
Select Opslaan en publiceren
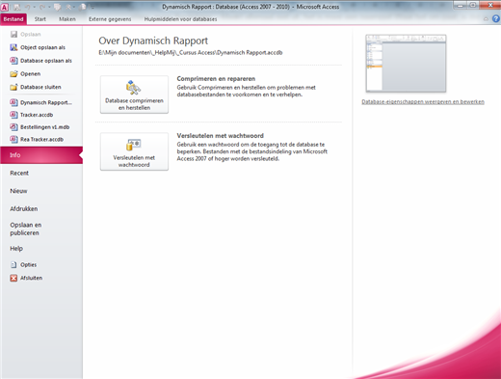(41, 229)
